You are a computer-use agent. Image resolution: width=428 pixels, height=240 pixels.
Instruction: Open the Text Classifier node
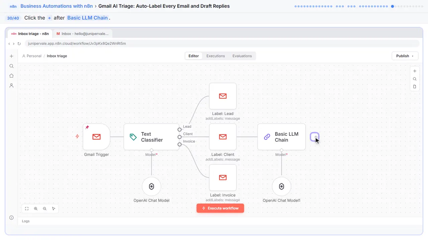tap(151, 137)
